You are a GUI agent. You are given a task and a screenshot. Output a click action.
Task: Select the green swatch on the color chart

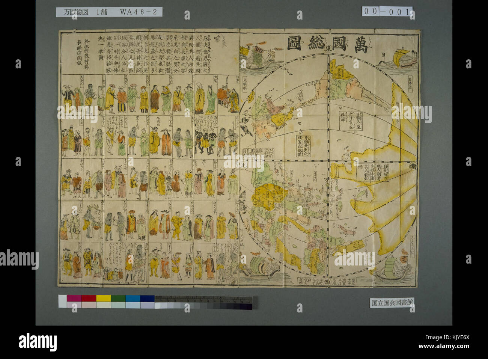click(x=118, y=299)
